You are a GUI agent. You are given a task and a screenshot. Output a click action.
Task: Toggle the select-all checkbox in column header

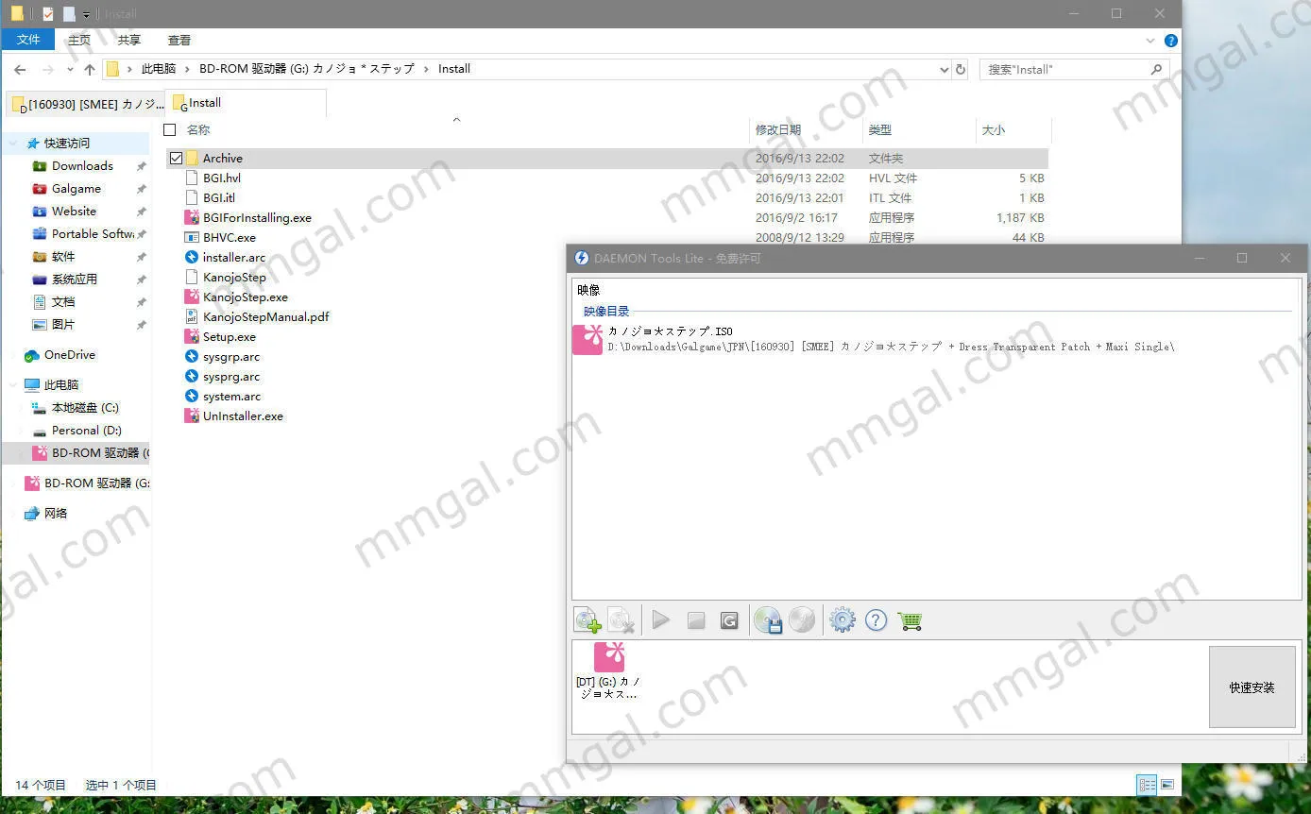(170, 130)
